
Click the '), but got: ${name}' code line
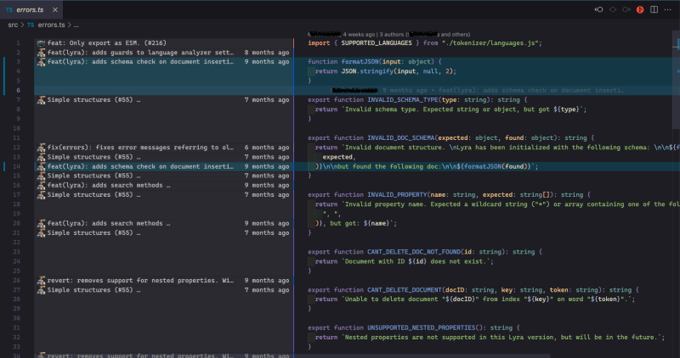pos(355,223)
